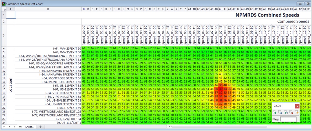
Task: Click the horizontal scrollbar left arrow
Action: pos(169,127)
